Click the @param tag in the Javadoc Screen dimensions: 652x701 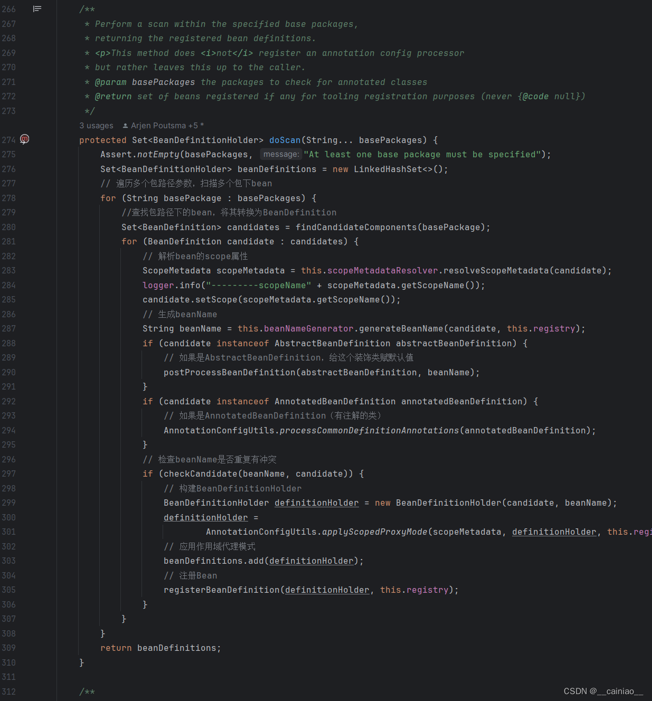click(111, 82)
